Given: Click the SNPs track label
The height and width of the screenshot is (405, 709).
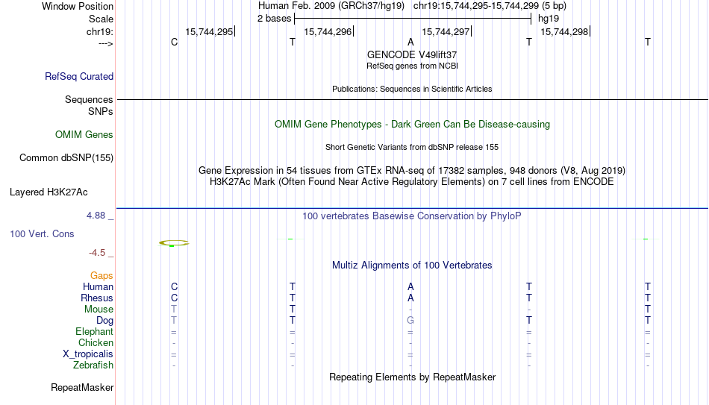Looking at the screenshot, I should point(101,111).
